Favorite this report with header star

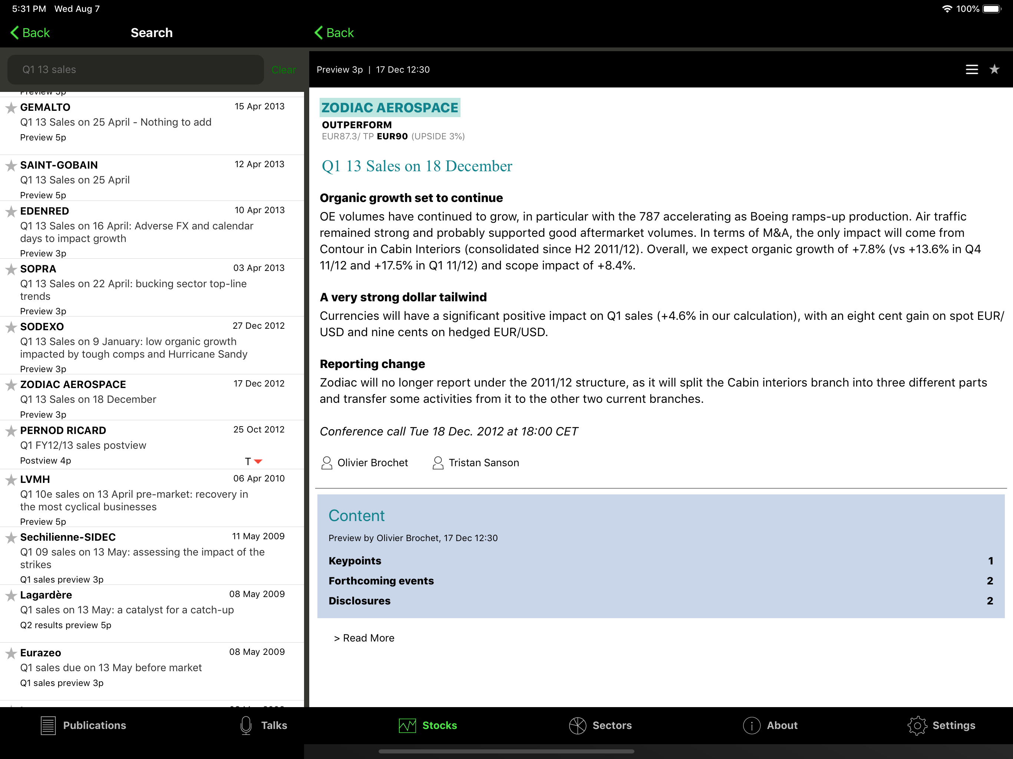[x=994, y=70]
